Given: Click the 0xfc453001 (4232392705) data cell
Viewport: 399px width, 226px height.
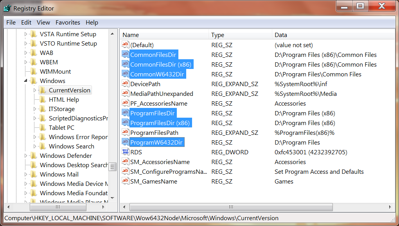Looking at the screenshot, I should click(311, 152).
